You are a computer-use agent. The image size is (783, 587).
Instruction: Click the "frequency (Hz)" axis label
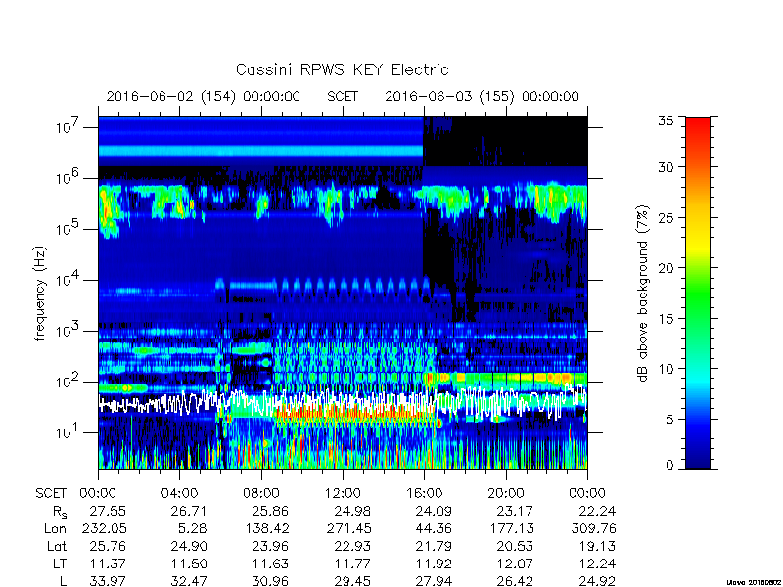[40, 293]
